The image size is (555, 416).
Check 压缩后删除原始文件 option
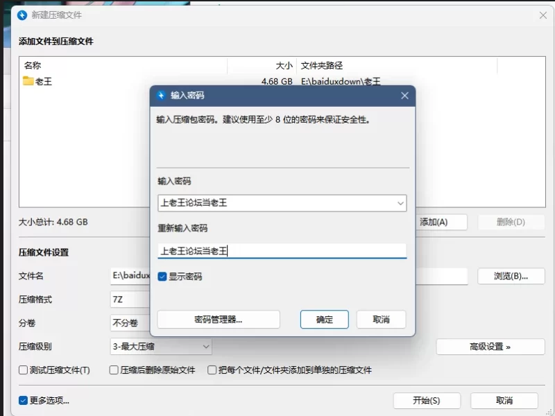tap(114, 370)
